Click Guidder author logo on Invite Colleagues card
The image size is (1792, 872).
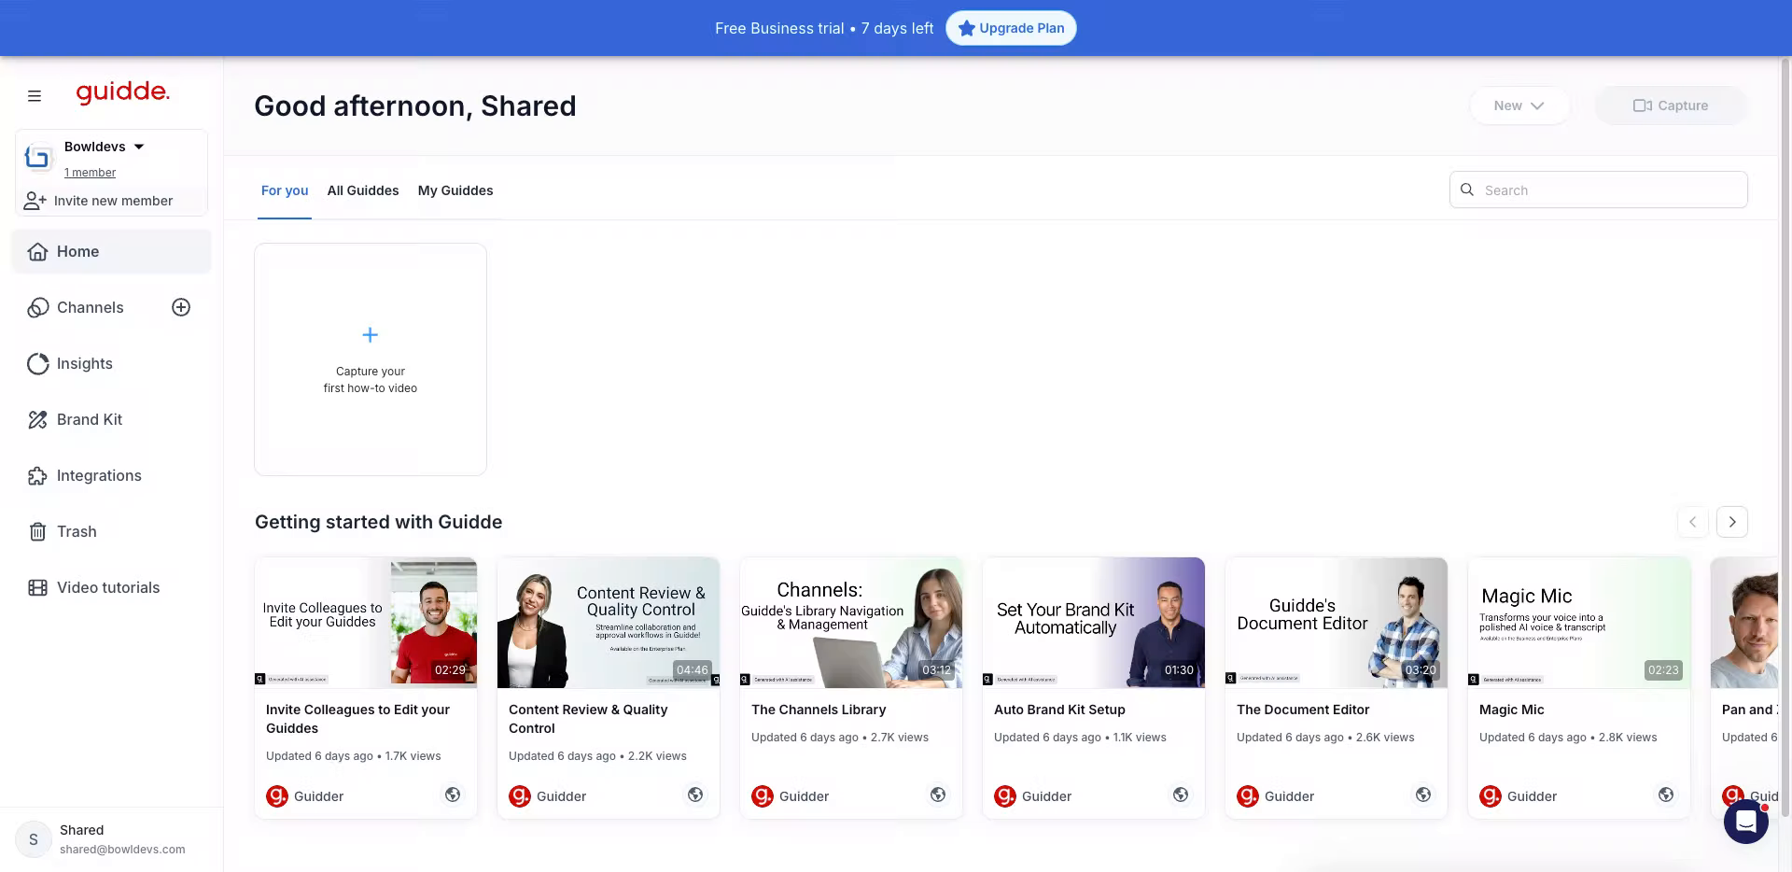(x=277, y=795)
